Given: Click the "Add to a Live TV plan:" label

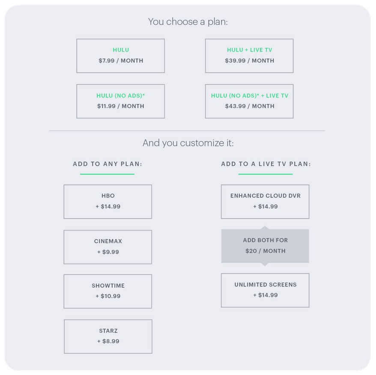Looking at the screenshot, I should [266, 164].
